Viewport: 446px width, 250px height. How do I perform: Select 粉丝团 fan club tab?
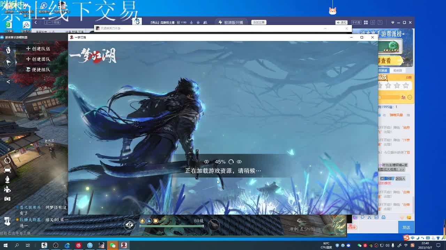click(398, 70)
